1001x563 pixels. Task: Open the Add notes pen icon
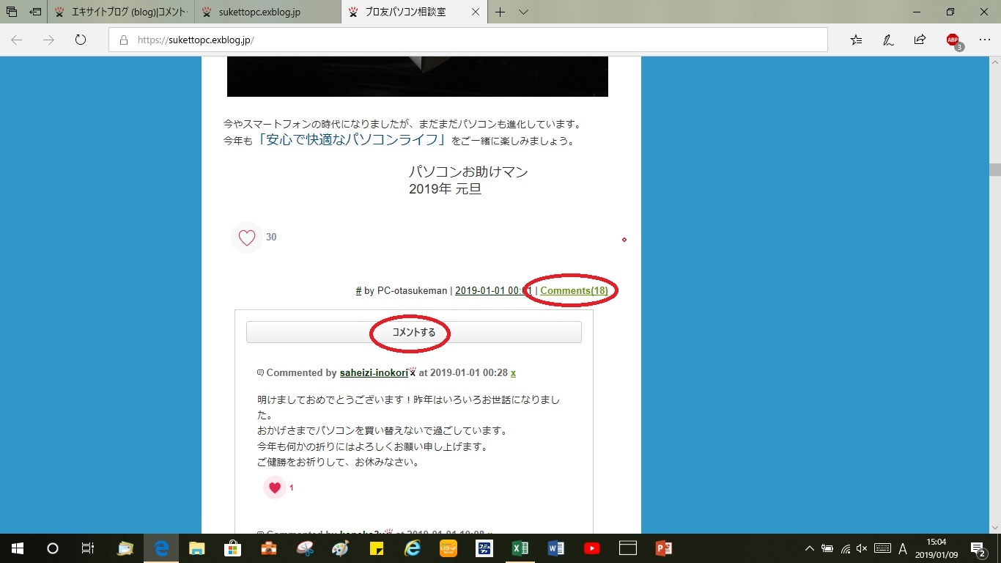(x=888, y=40)
